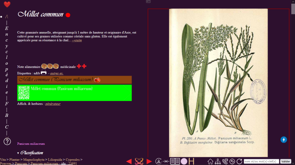Go to previous entry with left red arrow

click(x=129, y=161)
